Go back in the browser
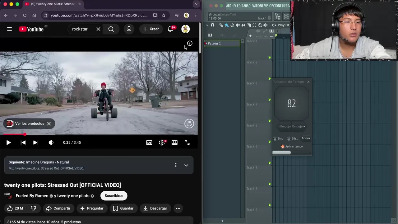 click(6, 15)
